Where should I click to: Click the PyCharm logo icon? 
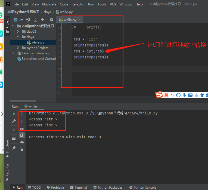click(x=8, y=4)
